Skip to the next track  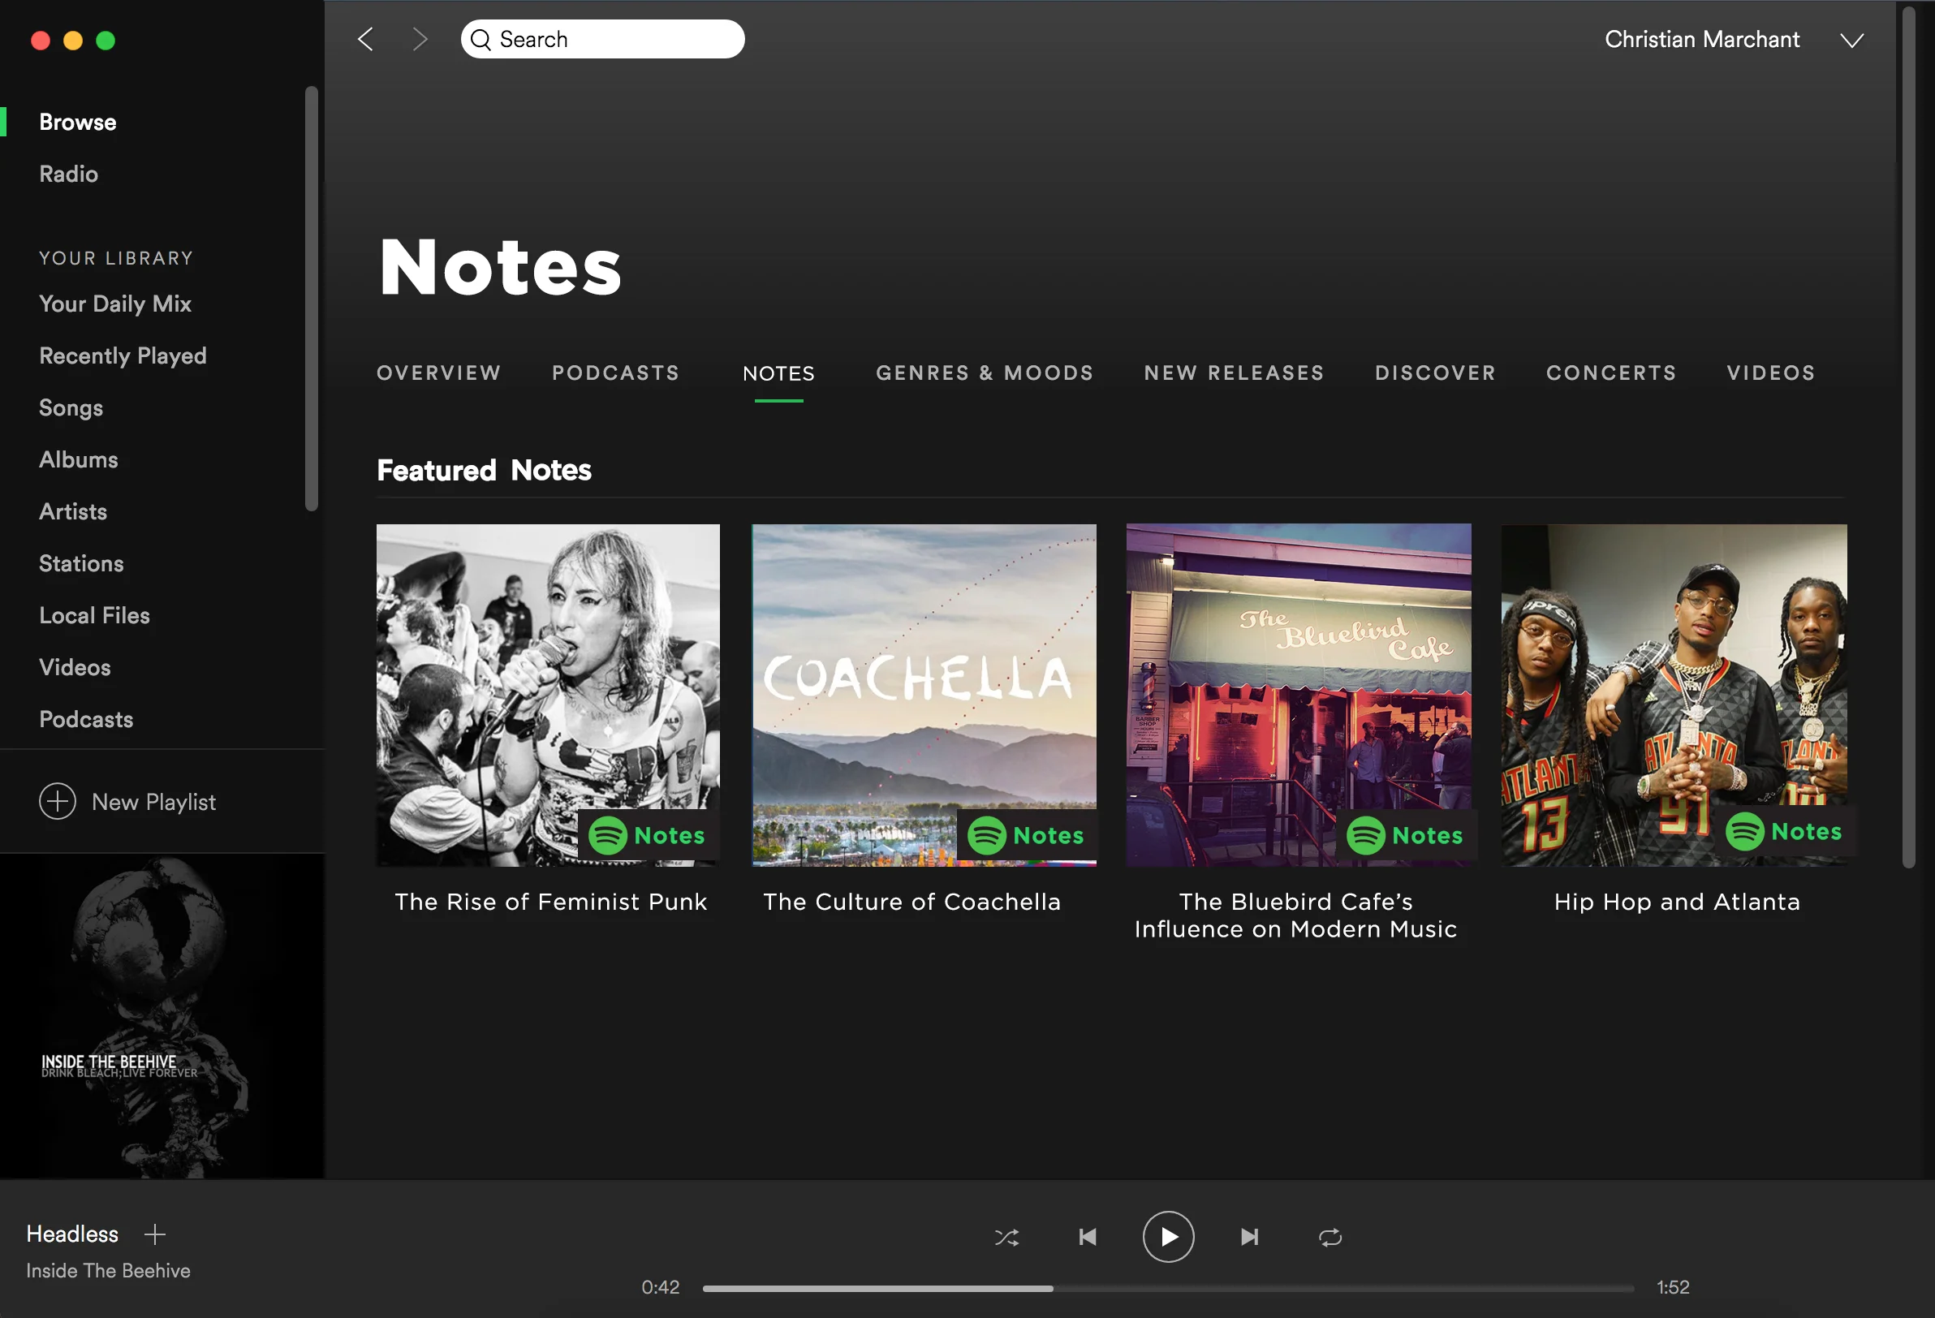tap(1249, 1237)
